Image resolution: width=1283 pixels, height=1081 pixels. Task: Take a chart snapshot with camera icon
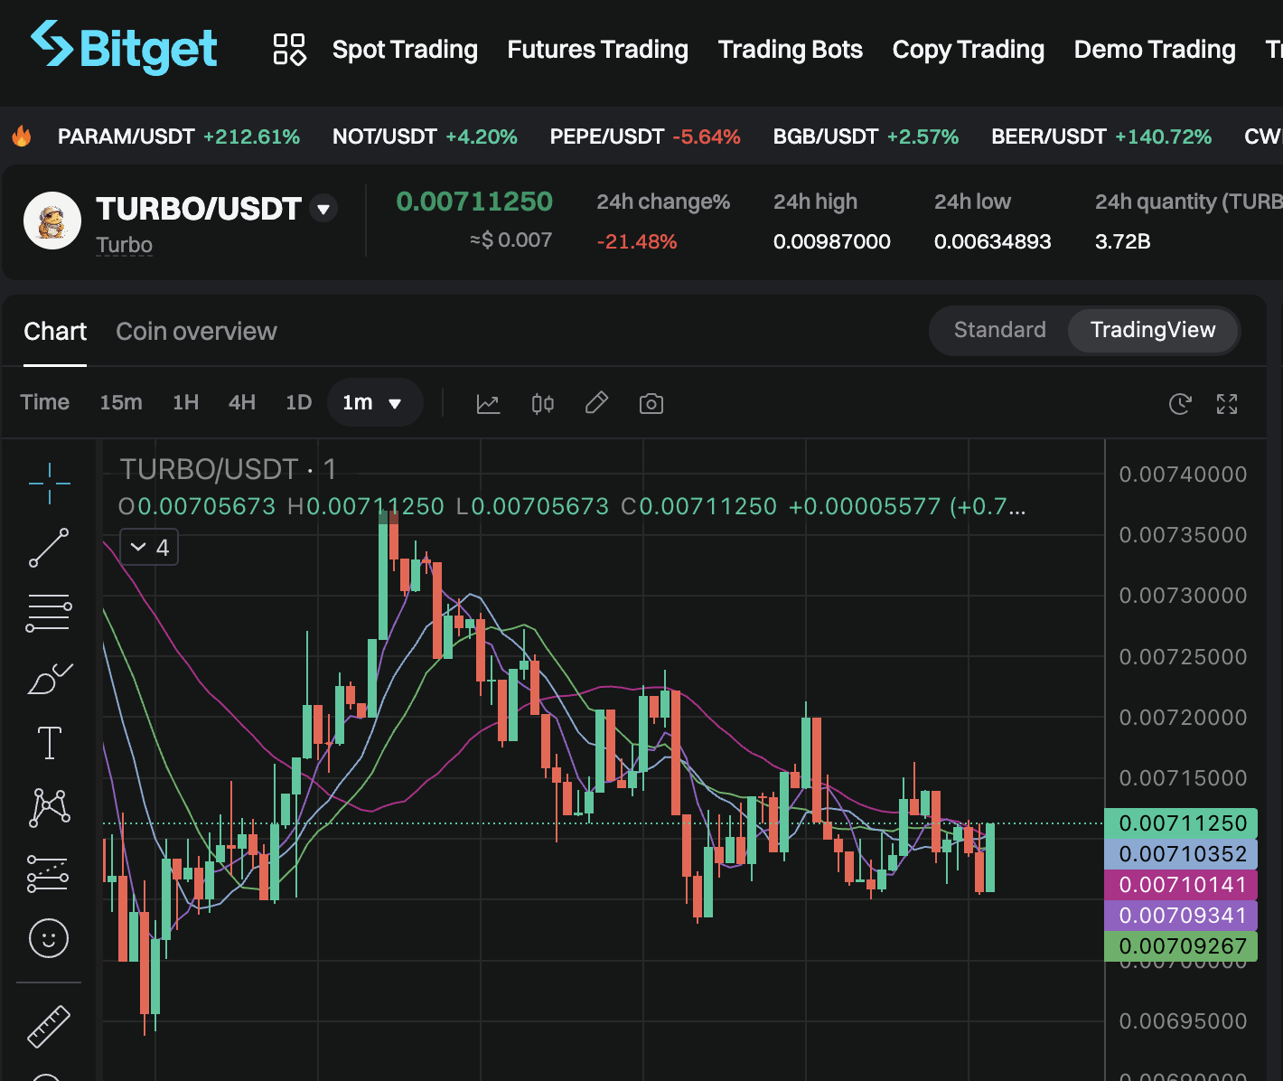click(x=651, y=404)
